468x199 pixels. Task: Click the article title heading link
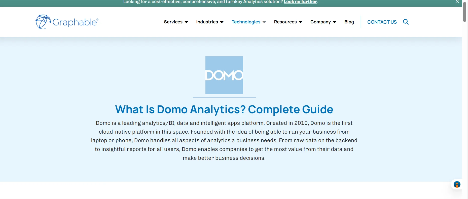224,109
